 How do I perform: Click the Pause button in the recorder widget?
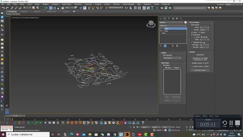pos(231,123)
